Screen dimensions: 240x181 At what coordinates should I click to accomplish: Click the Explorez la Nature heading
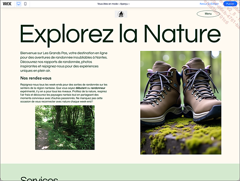click(x=120, y=35)
